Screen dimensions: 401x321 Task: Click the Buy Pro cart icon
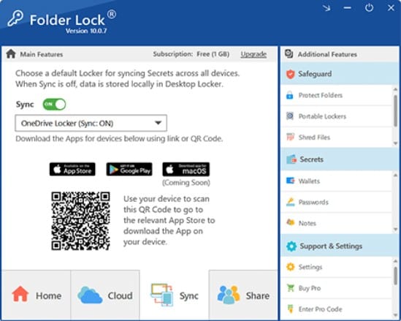coord(290,288)
